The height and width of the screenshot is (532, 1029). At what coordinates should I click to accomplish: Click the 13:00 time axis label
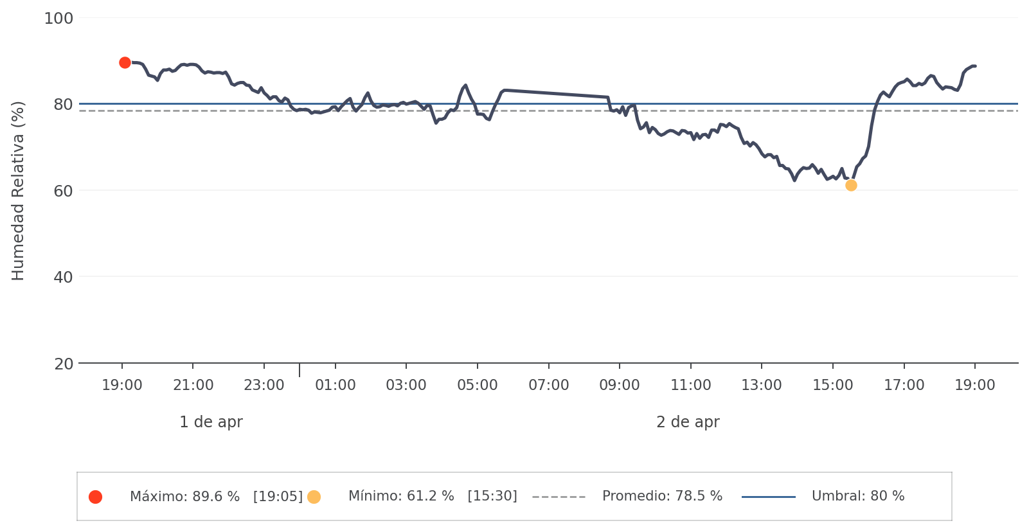pyautogui.click(x=762, y=386)
